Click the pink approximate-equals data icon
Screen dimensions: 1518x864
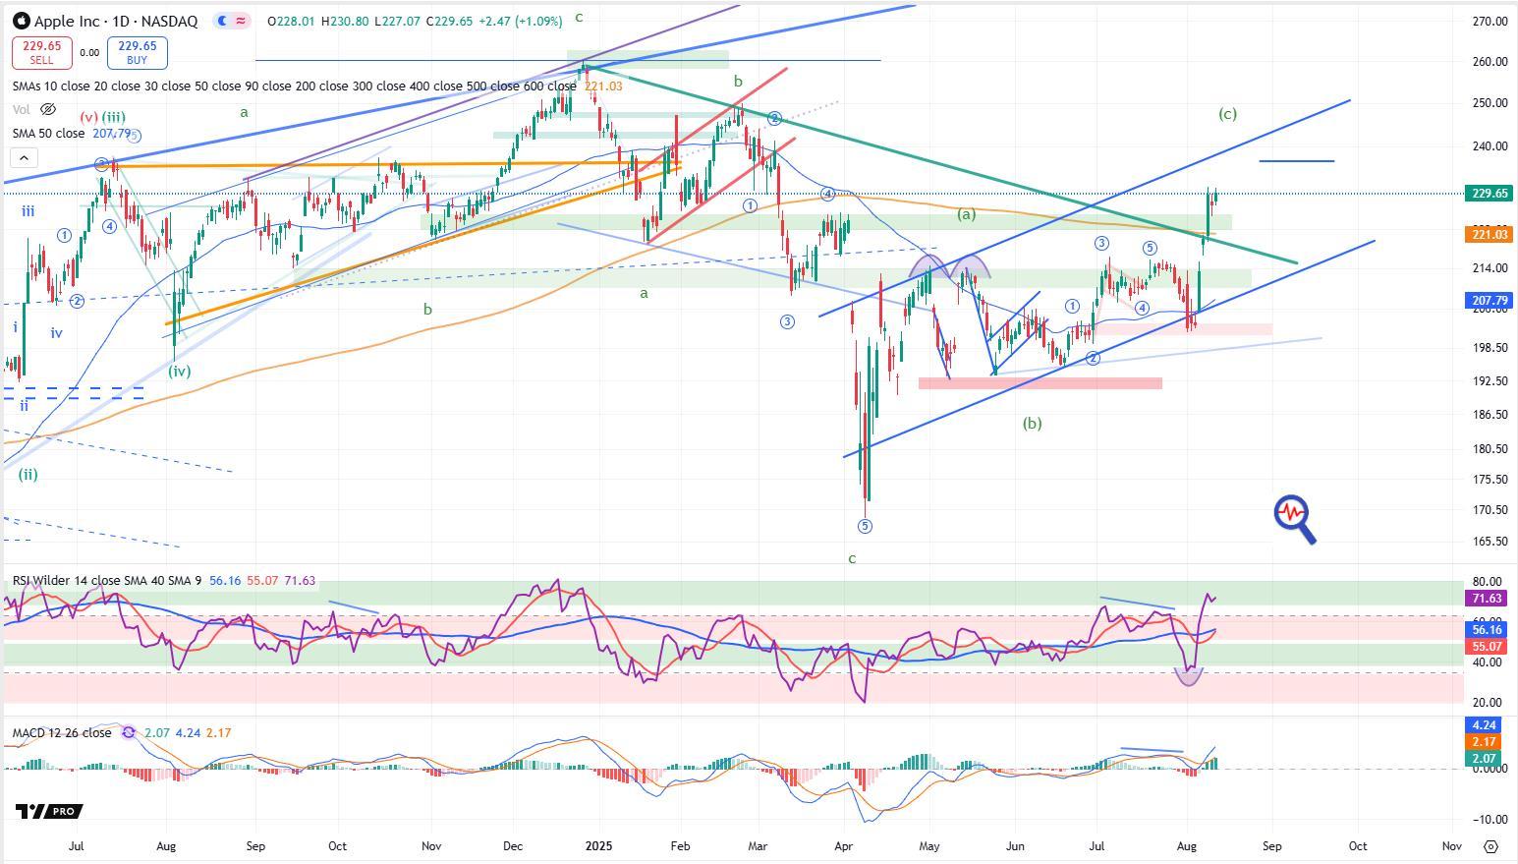click(242, 21)
